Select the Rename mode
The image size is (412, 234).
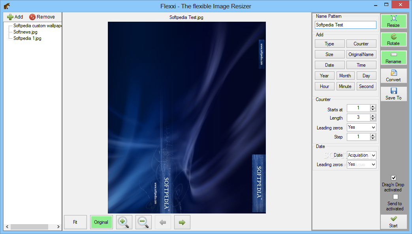coord(393,58)
